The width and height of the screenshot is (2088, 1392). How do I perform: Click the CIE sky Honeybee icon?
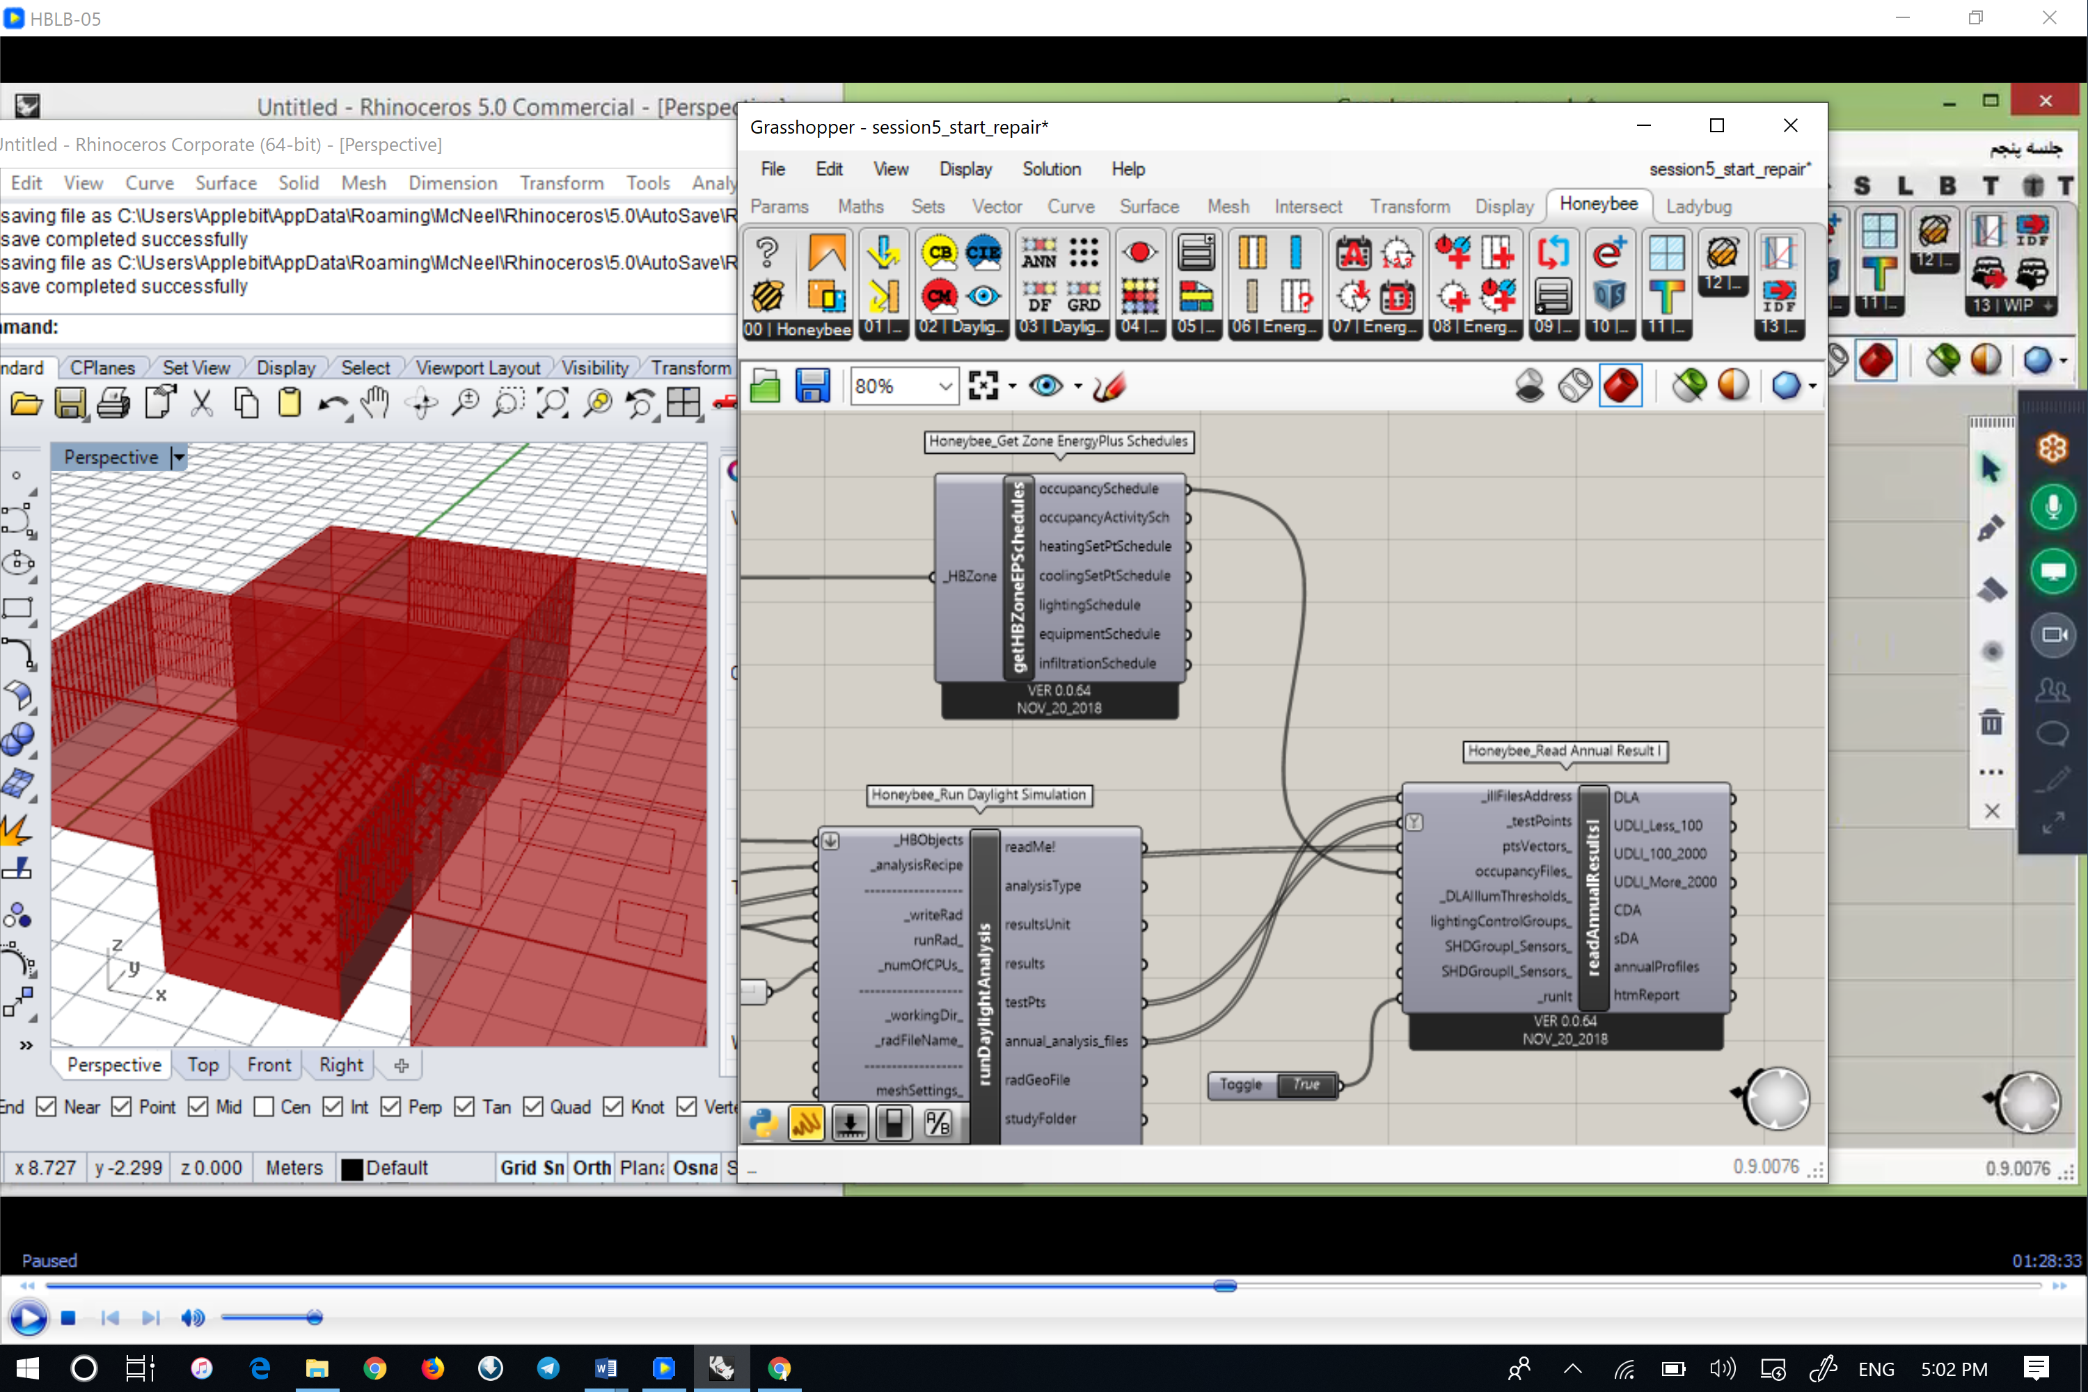click(x=983, y=253)
